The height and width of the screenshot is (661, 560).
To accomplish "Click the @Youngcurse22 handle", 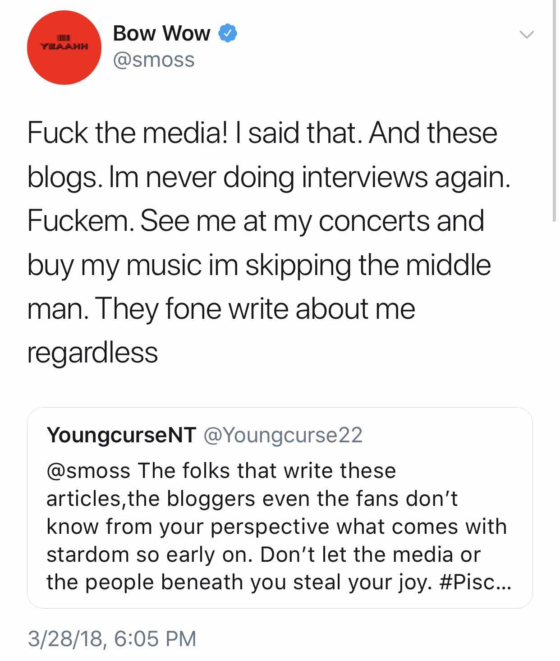I will pyautogui.click(x=284, y=435).
